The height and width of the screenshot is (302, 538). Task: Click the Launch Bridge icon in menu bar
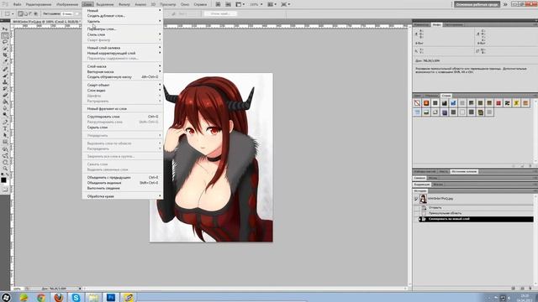[x=218, y=4]
